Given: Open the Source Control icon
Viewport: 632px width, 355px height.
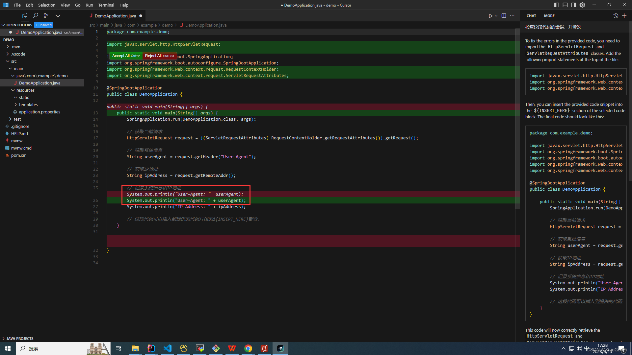Looking at the screenshot, I should [x=46, y=15].
